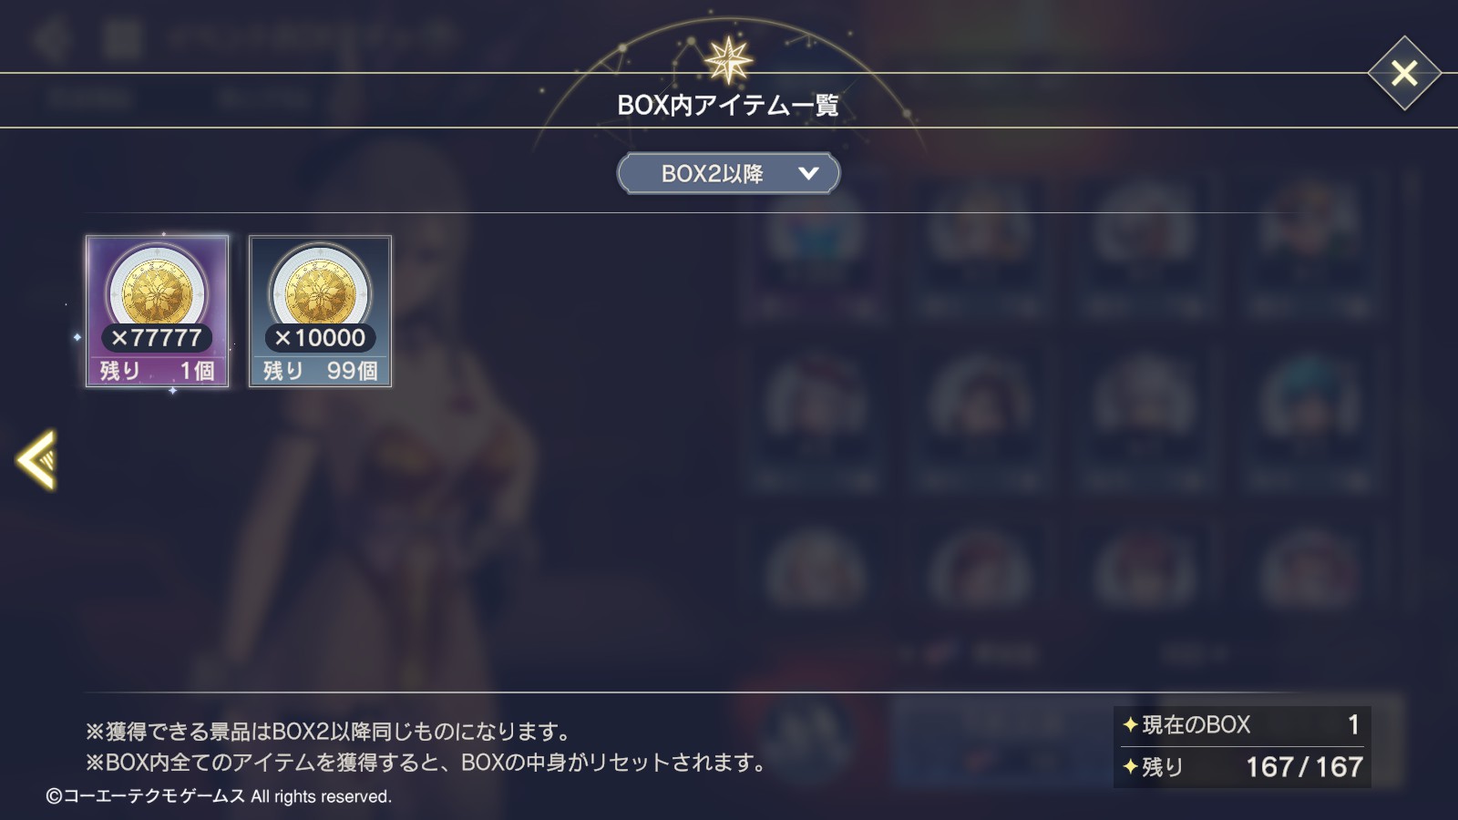Click the 残り 99個 label on blue prize
This screenshot has height=820, width=1458.
pyautogui.click(x=321, y=371)
